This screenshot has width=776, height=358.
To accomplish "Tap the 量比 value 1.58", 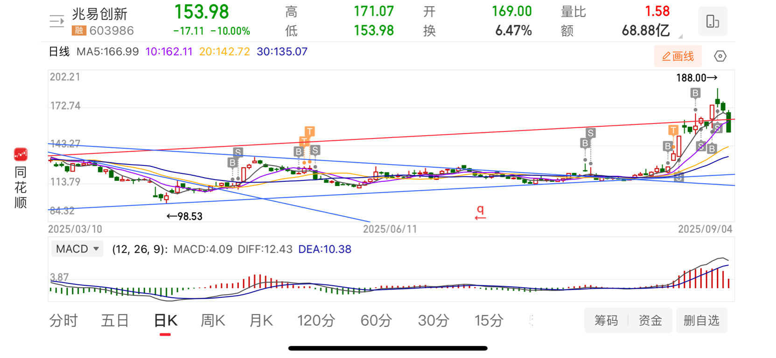I will click(x=657, y=11).
